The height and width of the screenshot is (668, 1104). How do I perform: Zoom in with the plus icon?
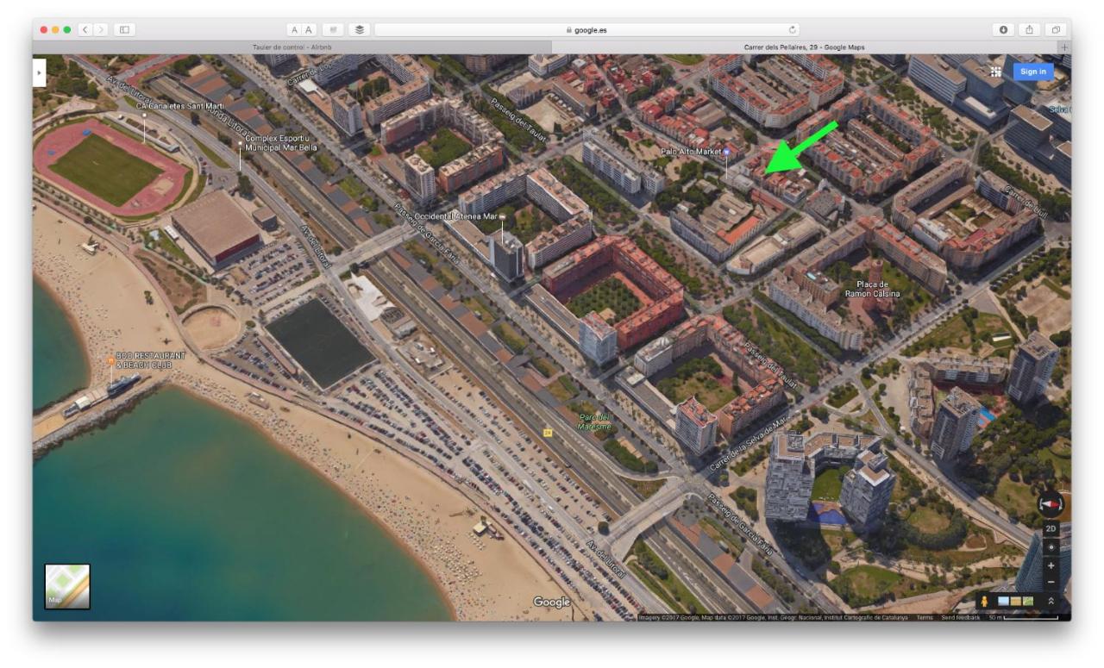pyautogui.click(x=1051, y=565)
